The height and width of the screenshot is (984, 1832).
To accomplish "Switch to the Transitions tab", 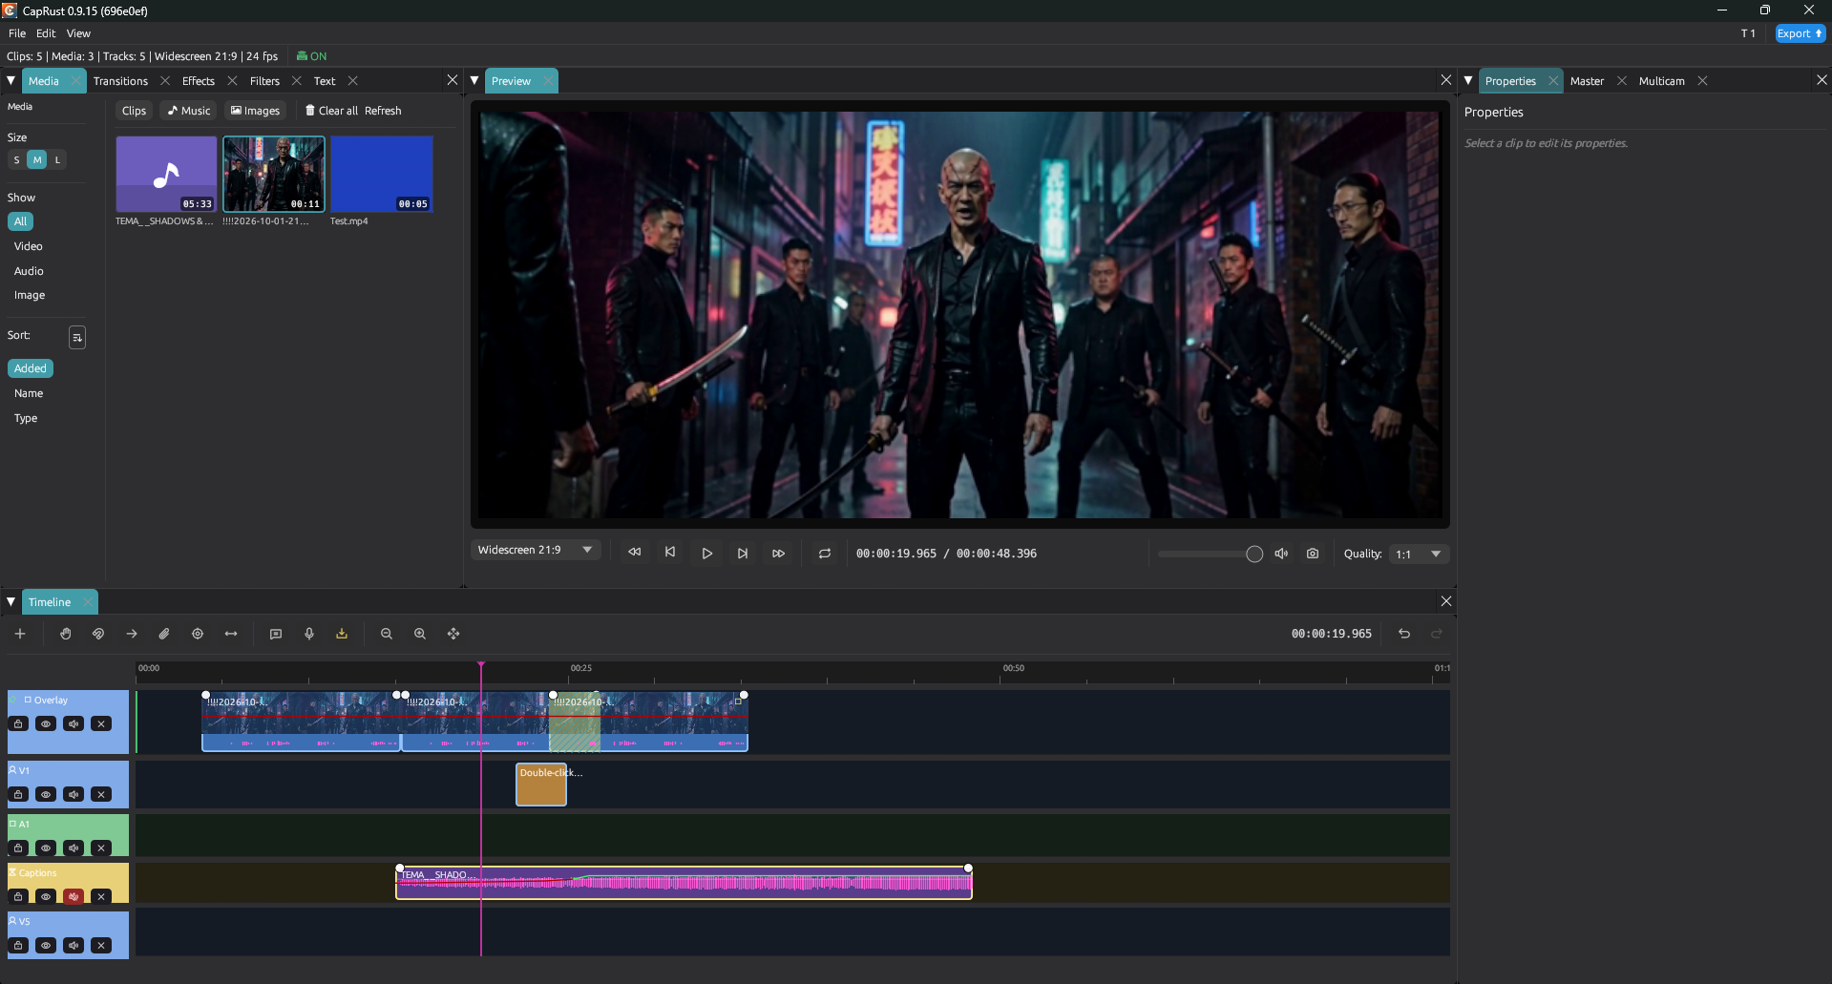I will click(x=120, y=81).
